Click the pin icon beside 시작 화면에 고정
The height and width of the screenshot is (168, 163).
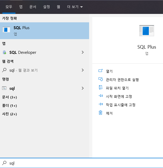pos(101,96)
